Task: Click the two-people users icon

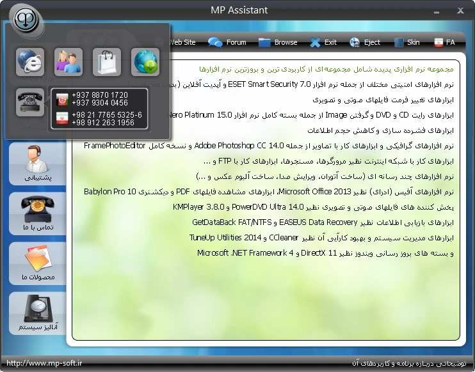Action: [68, 62]
